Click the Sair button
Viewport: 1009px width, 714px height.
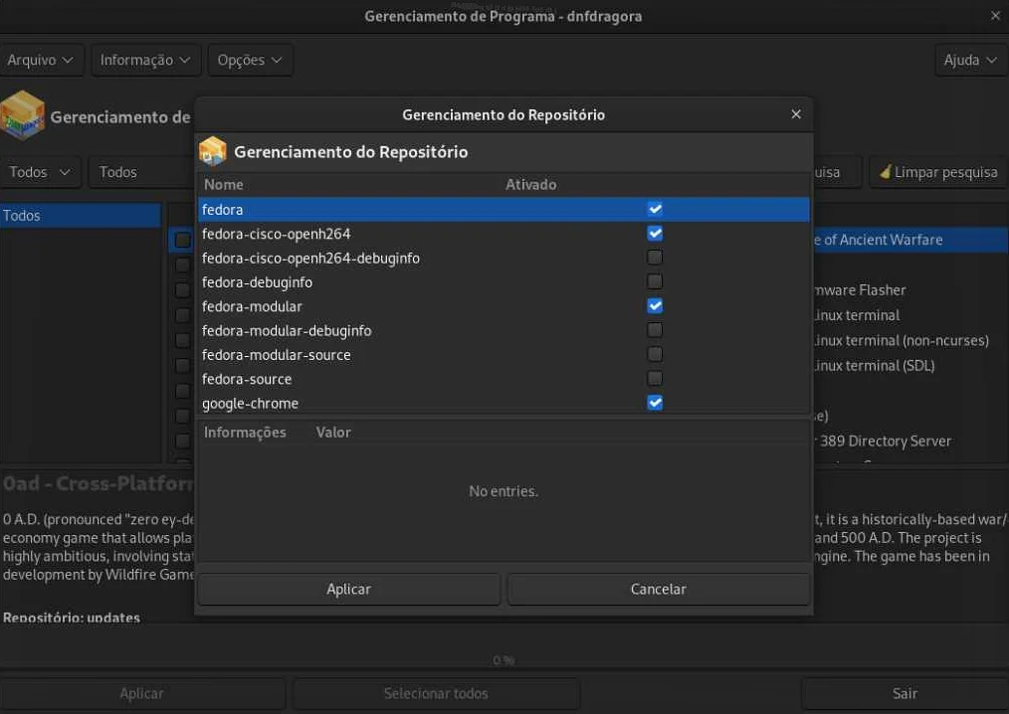(905, 693)
